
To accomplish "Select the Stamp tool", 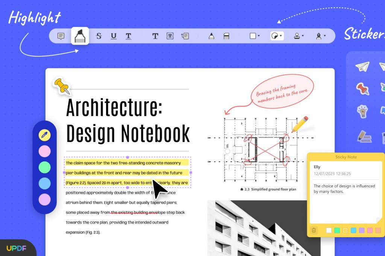I will 297,36.
